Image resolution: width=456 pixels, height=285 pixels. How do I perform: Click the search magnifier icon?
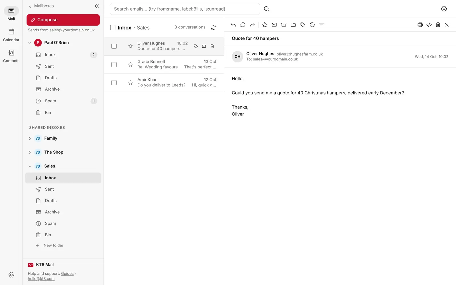[x=267, y=9]
